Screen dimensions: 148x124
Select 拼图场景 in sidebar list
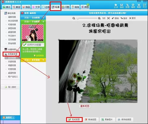coord(12,28)
